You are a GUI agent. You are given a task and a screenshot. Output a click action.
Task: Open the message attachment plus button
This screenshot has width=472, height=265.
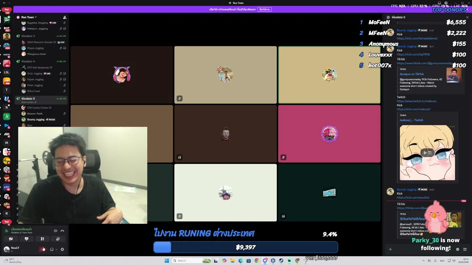(390, 249)
